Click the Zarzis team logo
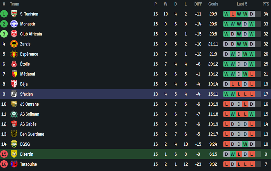Screen dimensions: 271x171 tap(14, 44)
